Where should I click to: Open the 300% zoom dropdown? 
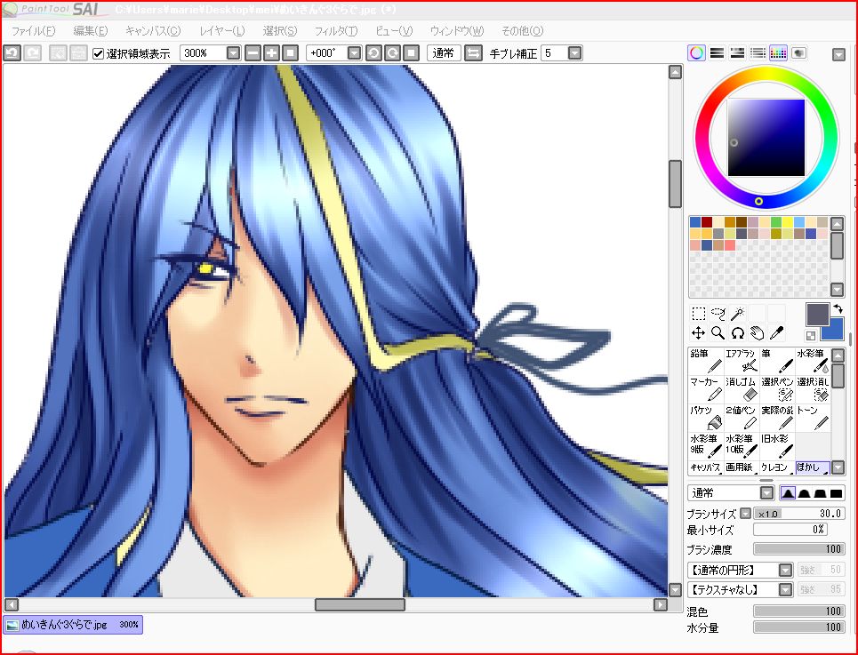pos(233,53)
